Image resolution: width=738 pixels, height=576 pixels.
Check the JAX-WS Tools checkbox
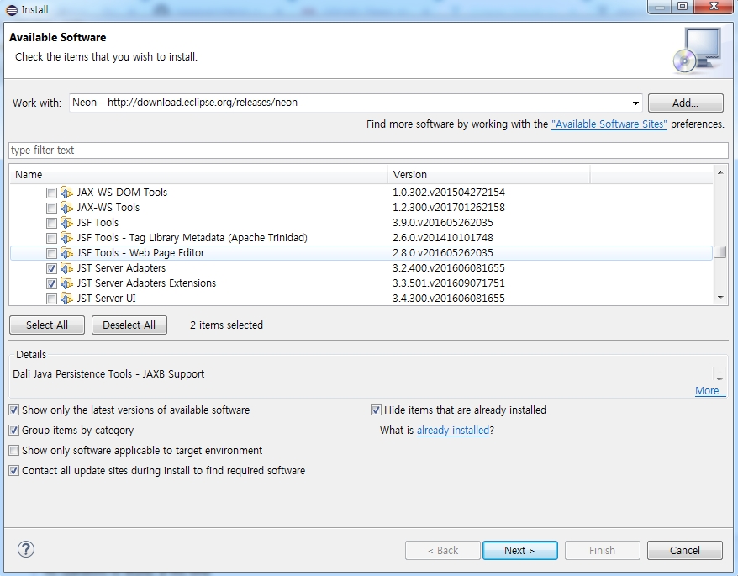pos(51,208)
